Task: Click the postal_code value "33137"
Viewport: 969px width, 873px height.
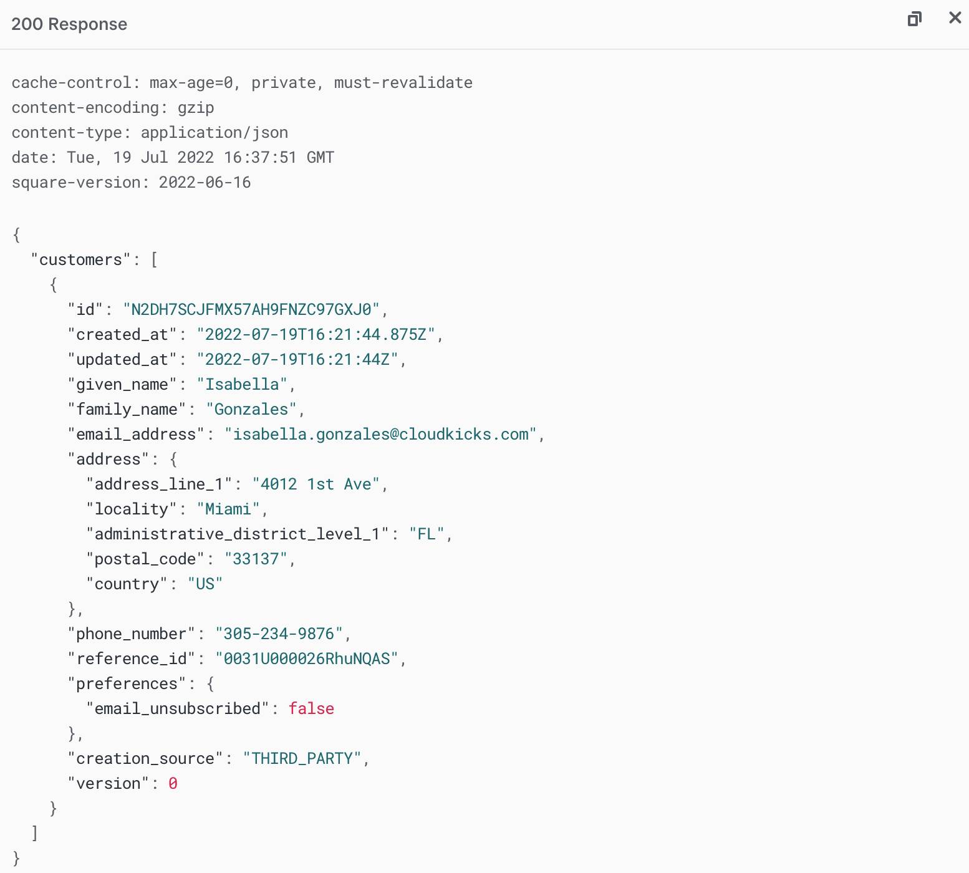Action: (x=256, y=559)
